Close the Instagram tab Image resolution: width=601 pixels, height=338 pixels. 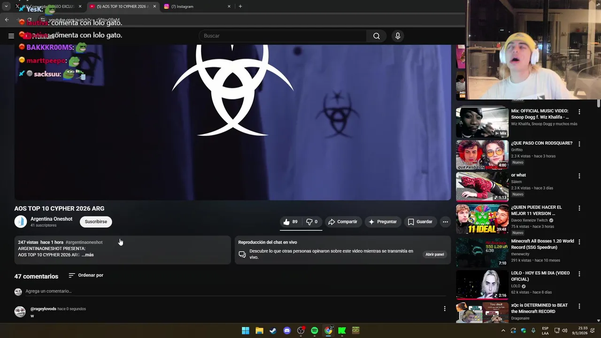[229, 7]
